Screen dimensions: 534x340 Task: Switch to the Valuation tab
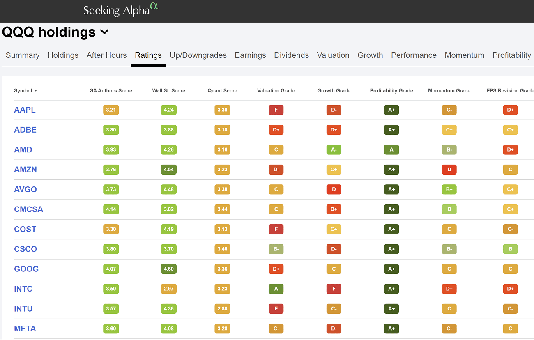click(333, 55)
